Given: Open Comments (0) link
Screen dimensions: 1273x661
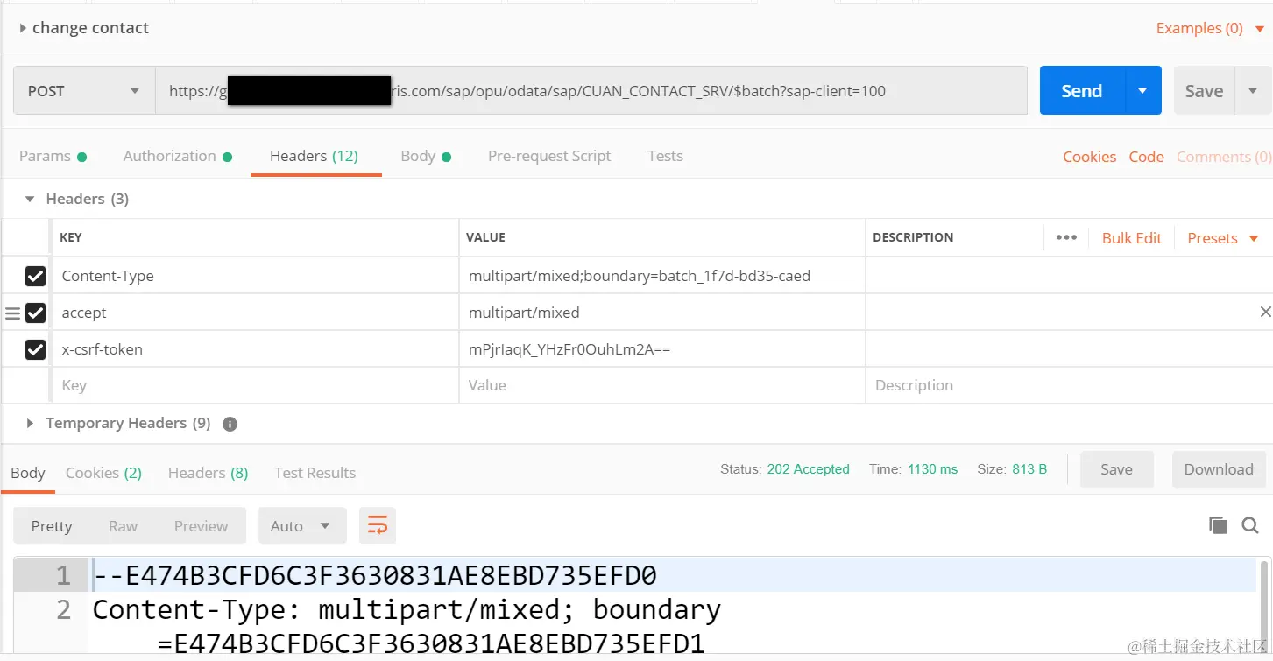Looking at the screenshot, I should pos(1223,158).
